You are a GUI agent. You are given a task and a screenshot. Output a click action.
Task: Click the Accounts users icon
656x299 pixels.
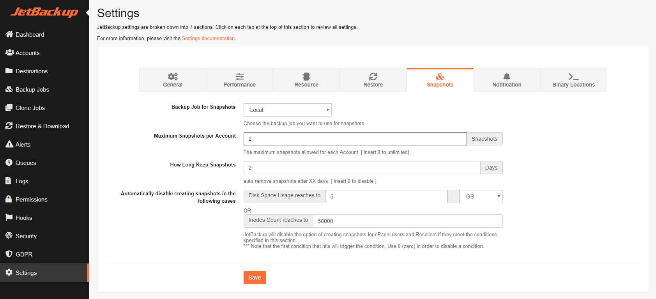(x=10, y=53)
